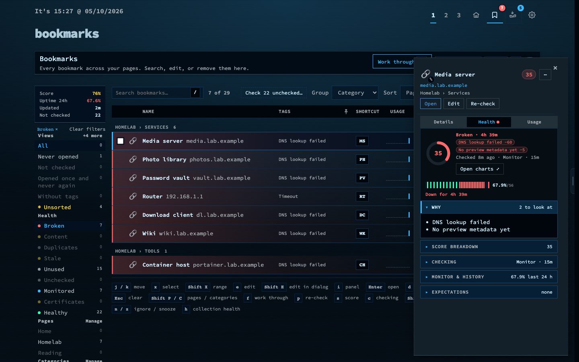
Task: Open the media.lab.example link in the panel
Action: click(443, 85)
